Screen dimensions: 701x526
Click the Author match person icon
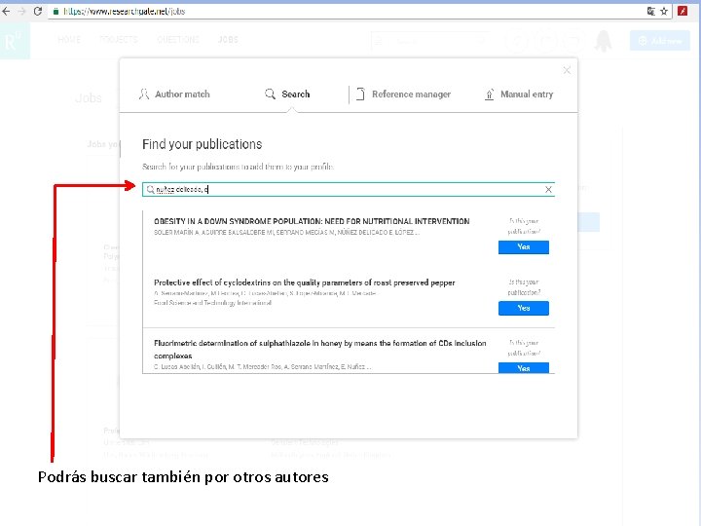143,94
